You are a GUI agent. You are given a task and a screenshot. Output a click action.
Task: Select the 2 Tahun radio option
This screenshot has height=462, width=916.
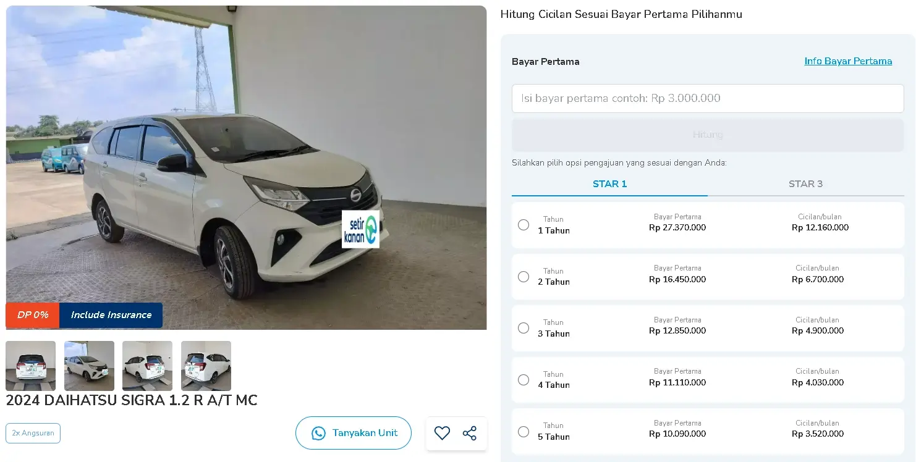pos(524,277)
